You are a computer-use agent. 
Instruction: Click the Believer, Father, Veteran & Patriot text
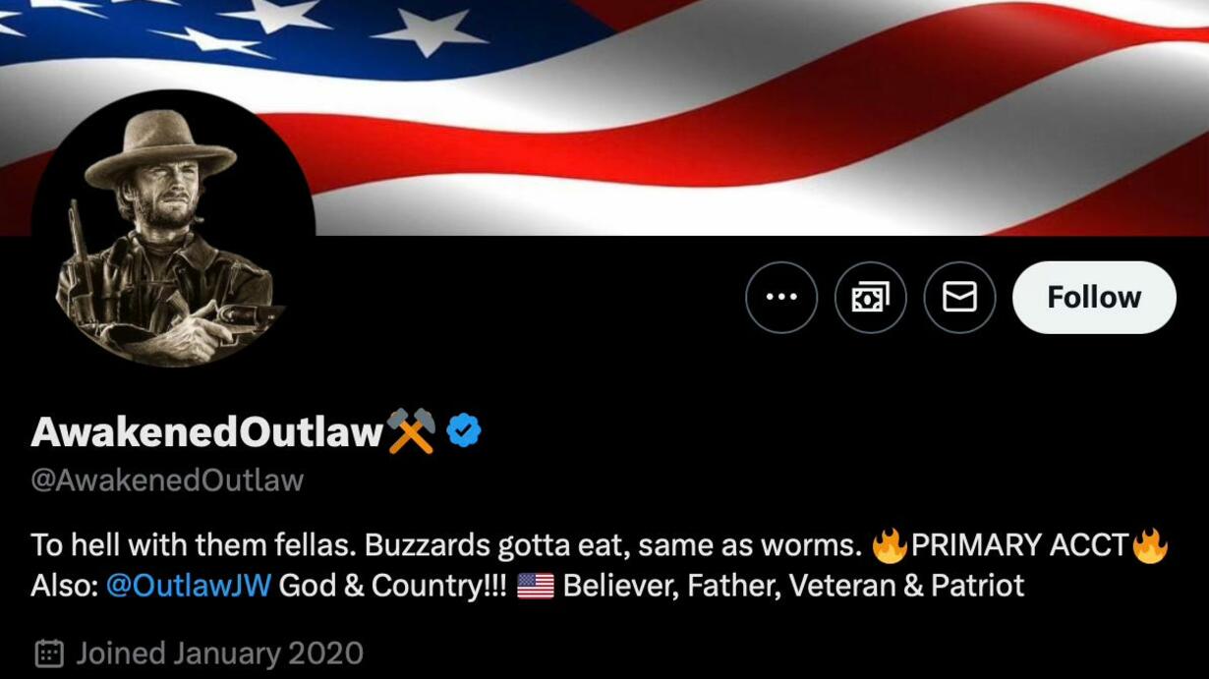click(x=793, y=586)
